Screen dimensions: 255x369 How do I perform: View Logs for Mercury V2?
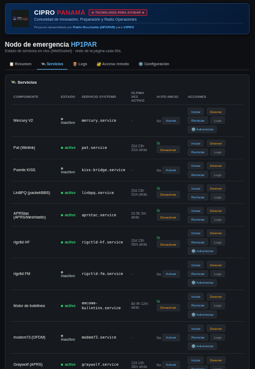tap(217, 121)
